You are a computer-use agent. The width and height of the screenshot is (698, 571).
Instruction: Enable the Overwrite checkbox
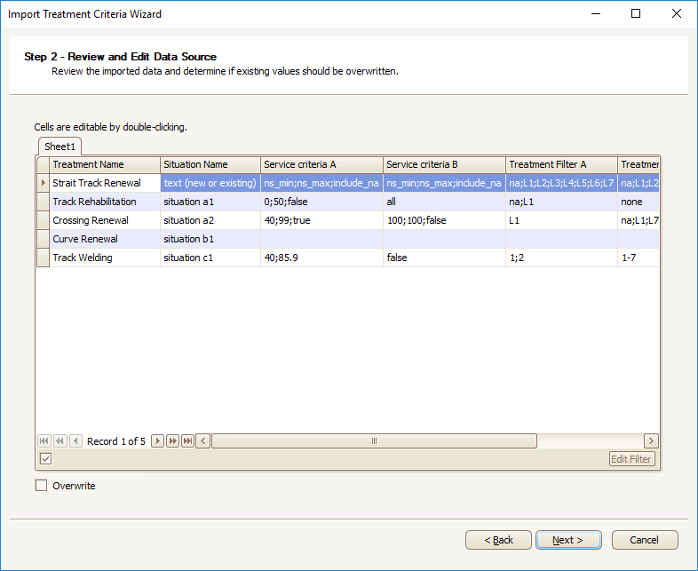[41, 485]
